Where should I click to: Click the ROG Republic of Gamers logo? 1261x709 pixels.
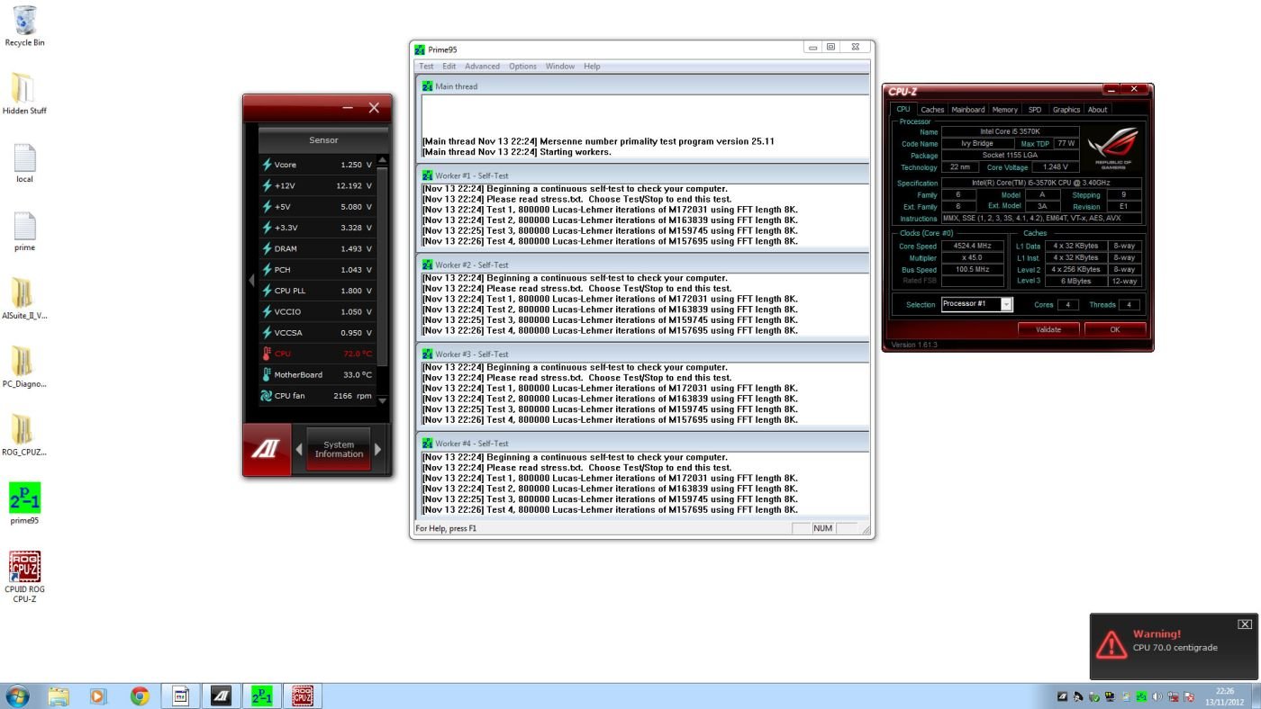1111,147
